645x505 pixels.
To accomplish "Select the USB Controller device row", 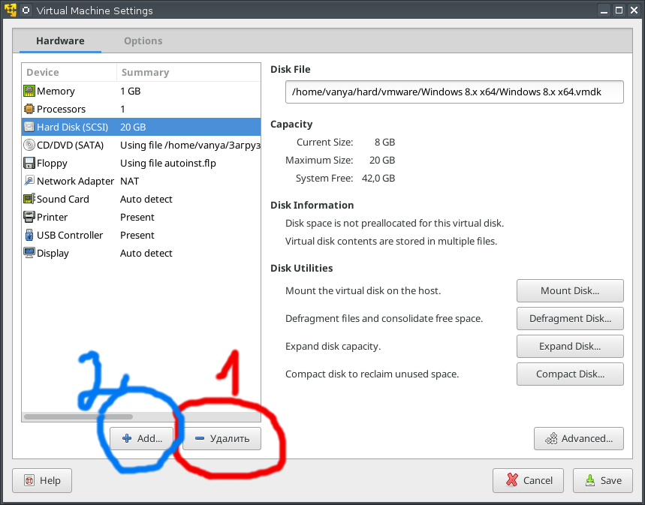I will tap(141, 235).
